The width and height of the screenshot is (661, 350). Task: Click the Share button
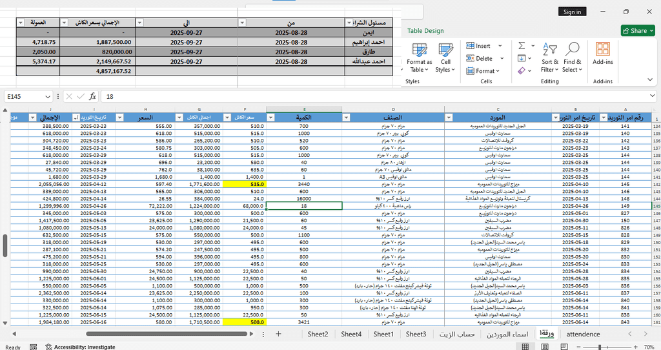(637, 30)
